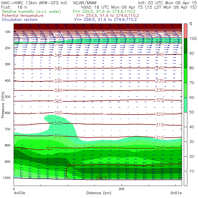The width and height of the screenshot is (198, 198).
Task: Click the '600' pressure axis label
Action: click(x=7, y=113)
